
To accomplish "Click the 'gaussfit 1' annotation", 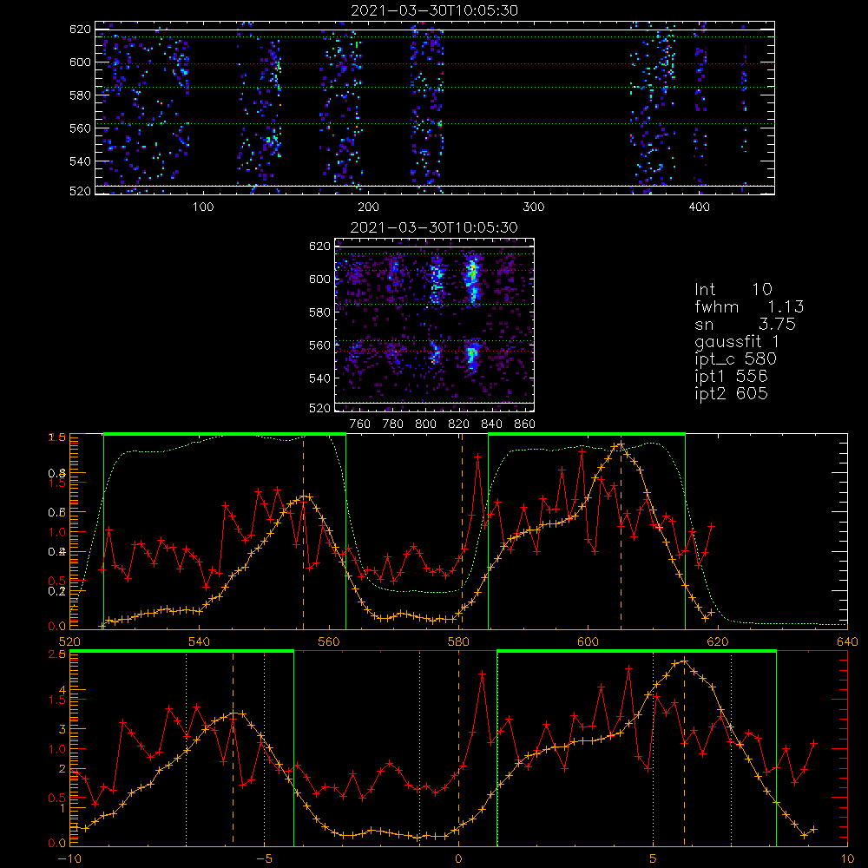I will click(737, 341).
